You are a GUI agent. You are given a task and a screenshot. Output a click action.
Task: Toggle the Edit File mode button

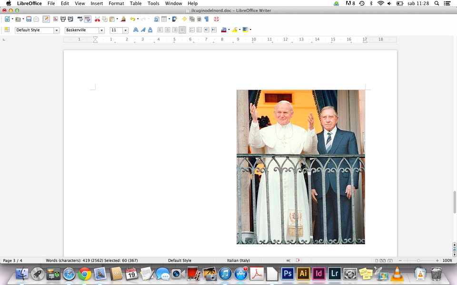(x=46, y=19)
